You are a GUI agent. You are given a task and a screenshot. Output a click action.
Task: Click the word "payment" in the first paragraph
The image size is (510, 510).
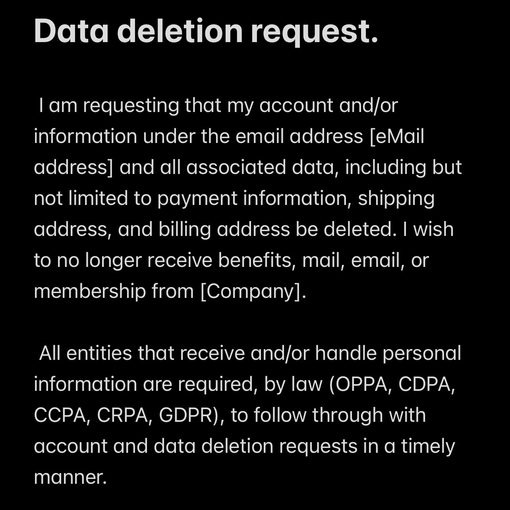[x=197, y=199]
